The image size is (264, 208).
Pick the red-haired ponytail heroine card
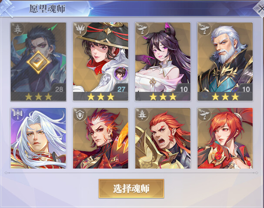[225, 138]
